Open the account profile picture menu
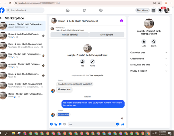This screenshot has width=174, height=136. pyautogui.click(x=167, y=10)
